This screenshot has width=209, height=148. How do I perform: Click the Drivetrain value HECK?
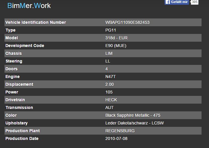click(x=111, y=100)
